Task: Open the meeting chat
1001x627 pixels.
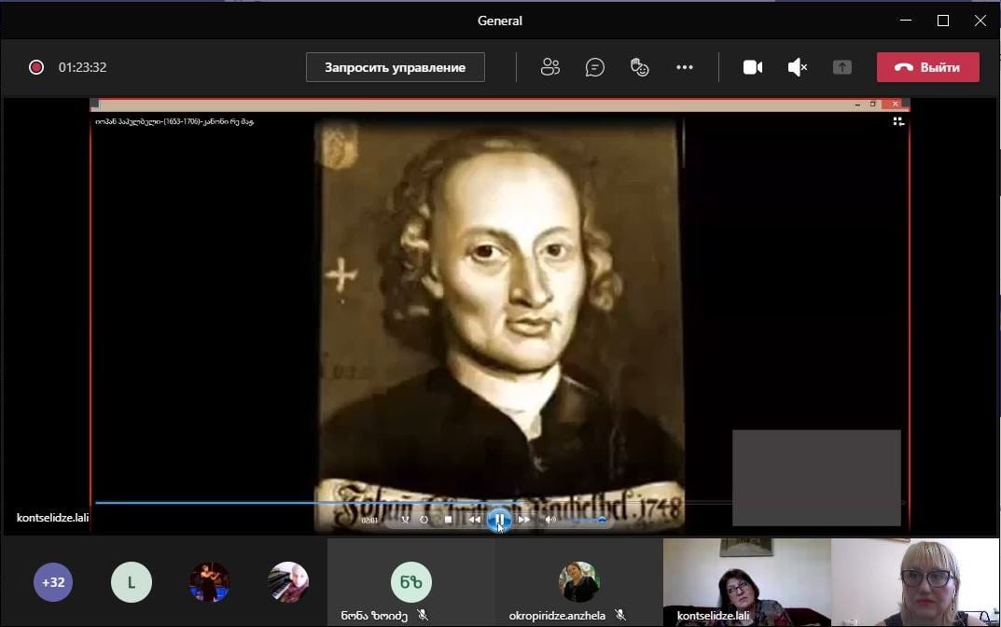Action: [x=594, y=67]
